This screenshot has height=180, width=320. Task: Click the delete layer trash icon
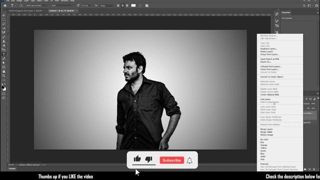point(314,169)
